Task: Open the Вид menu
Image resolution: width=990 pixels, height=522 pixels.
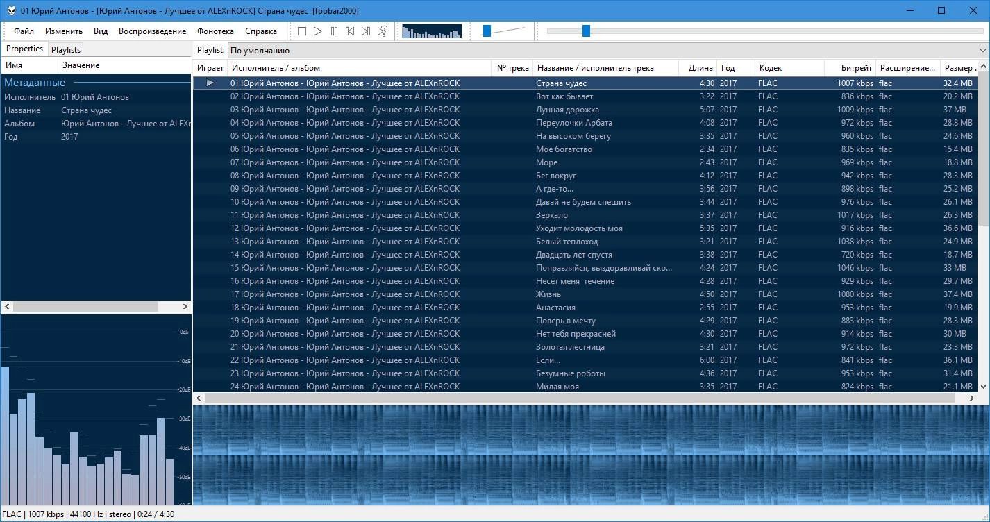Action: [101, 31]
